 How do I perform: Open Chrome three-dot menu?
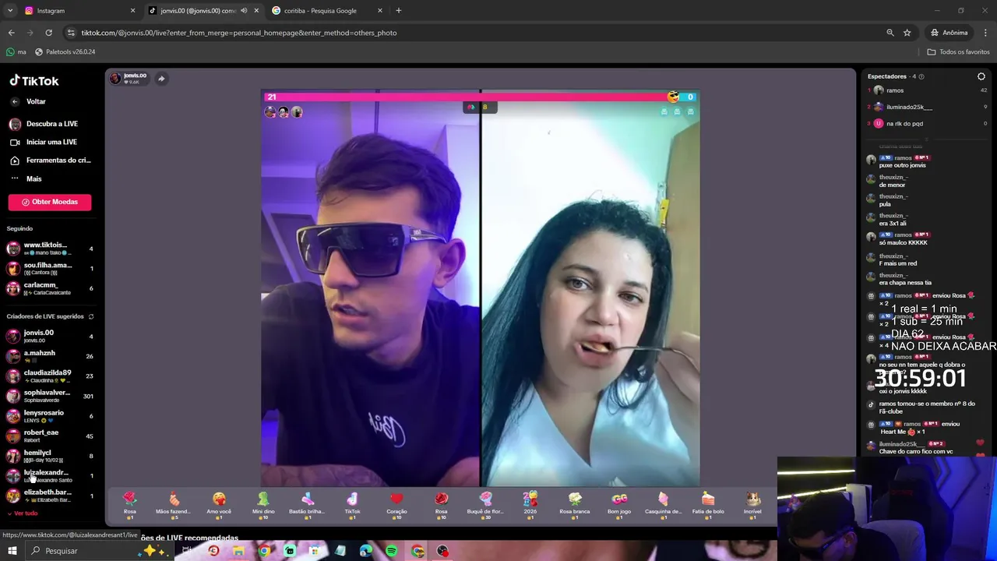[x=986, y=33]
